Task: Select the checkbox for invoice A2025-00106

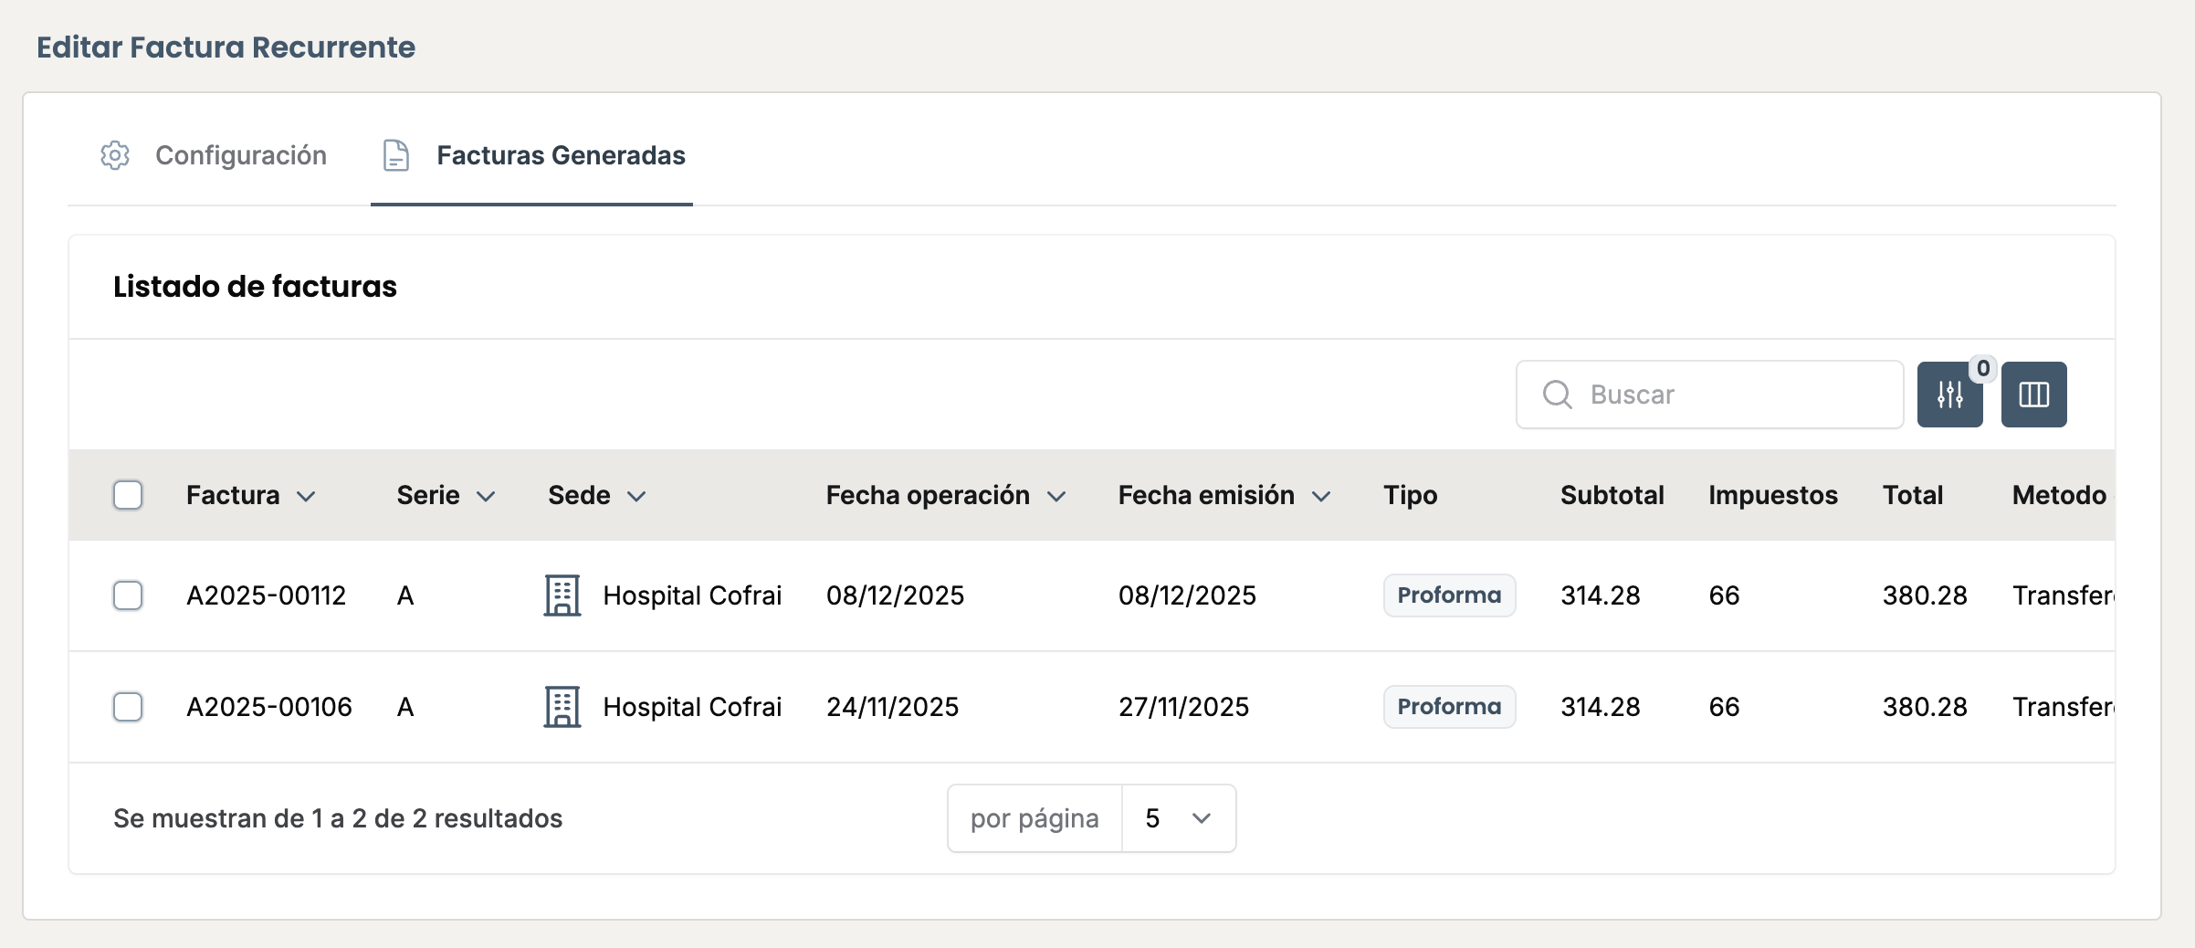Action: 128,707
